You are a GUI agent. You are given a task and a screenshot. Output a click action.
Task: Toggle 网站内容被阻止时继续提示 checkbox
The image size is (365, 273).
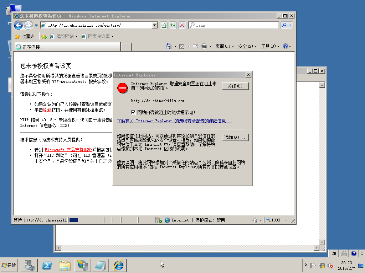133,112
